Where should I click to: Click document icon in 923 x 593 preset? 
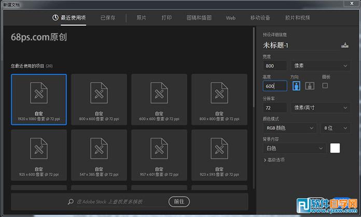(219, 148)
